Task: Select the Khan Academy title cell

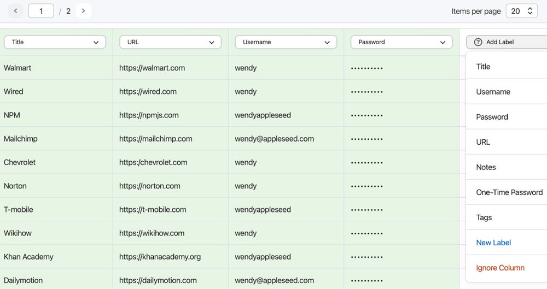Action: (28, 257)
